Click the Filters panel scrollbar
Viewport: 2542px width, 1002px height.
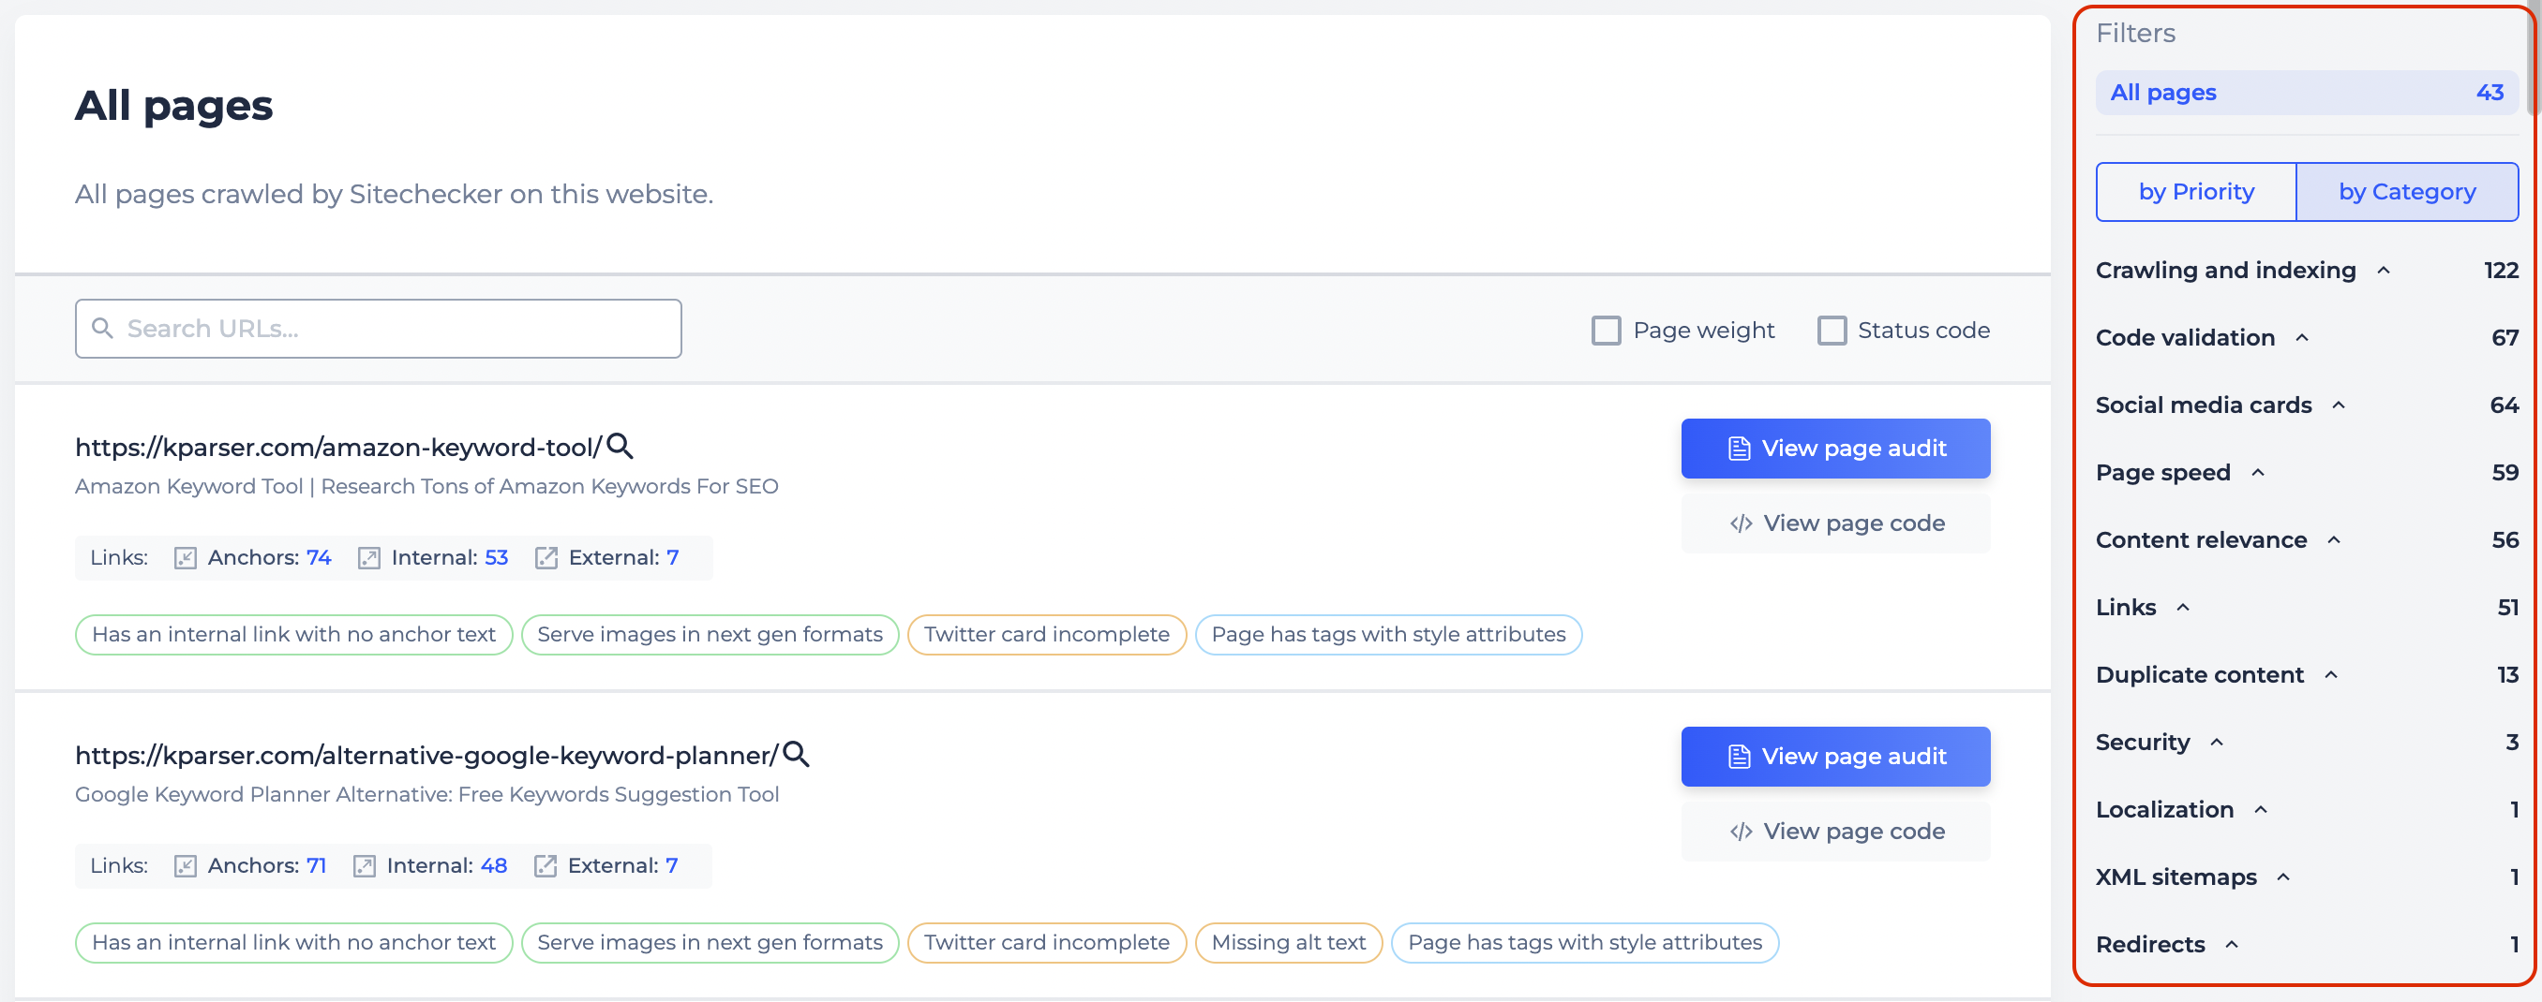pyautogui.click(x=2534, y=59)
